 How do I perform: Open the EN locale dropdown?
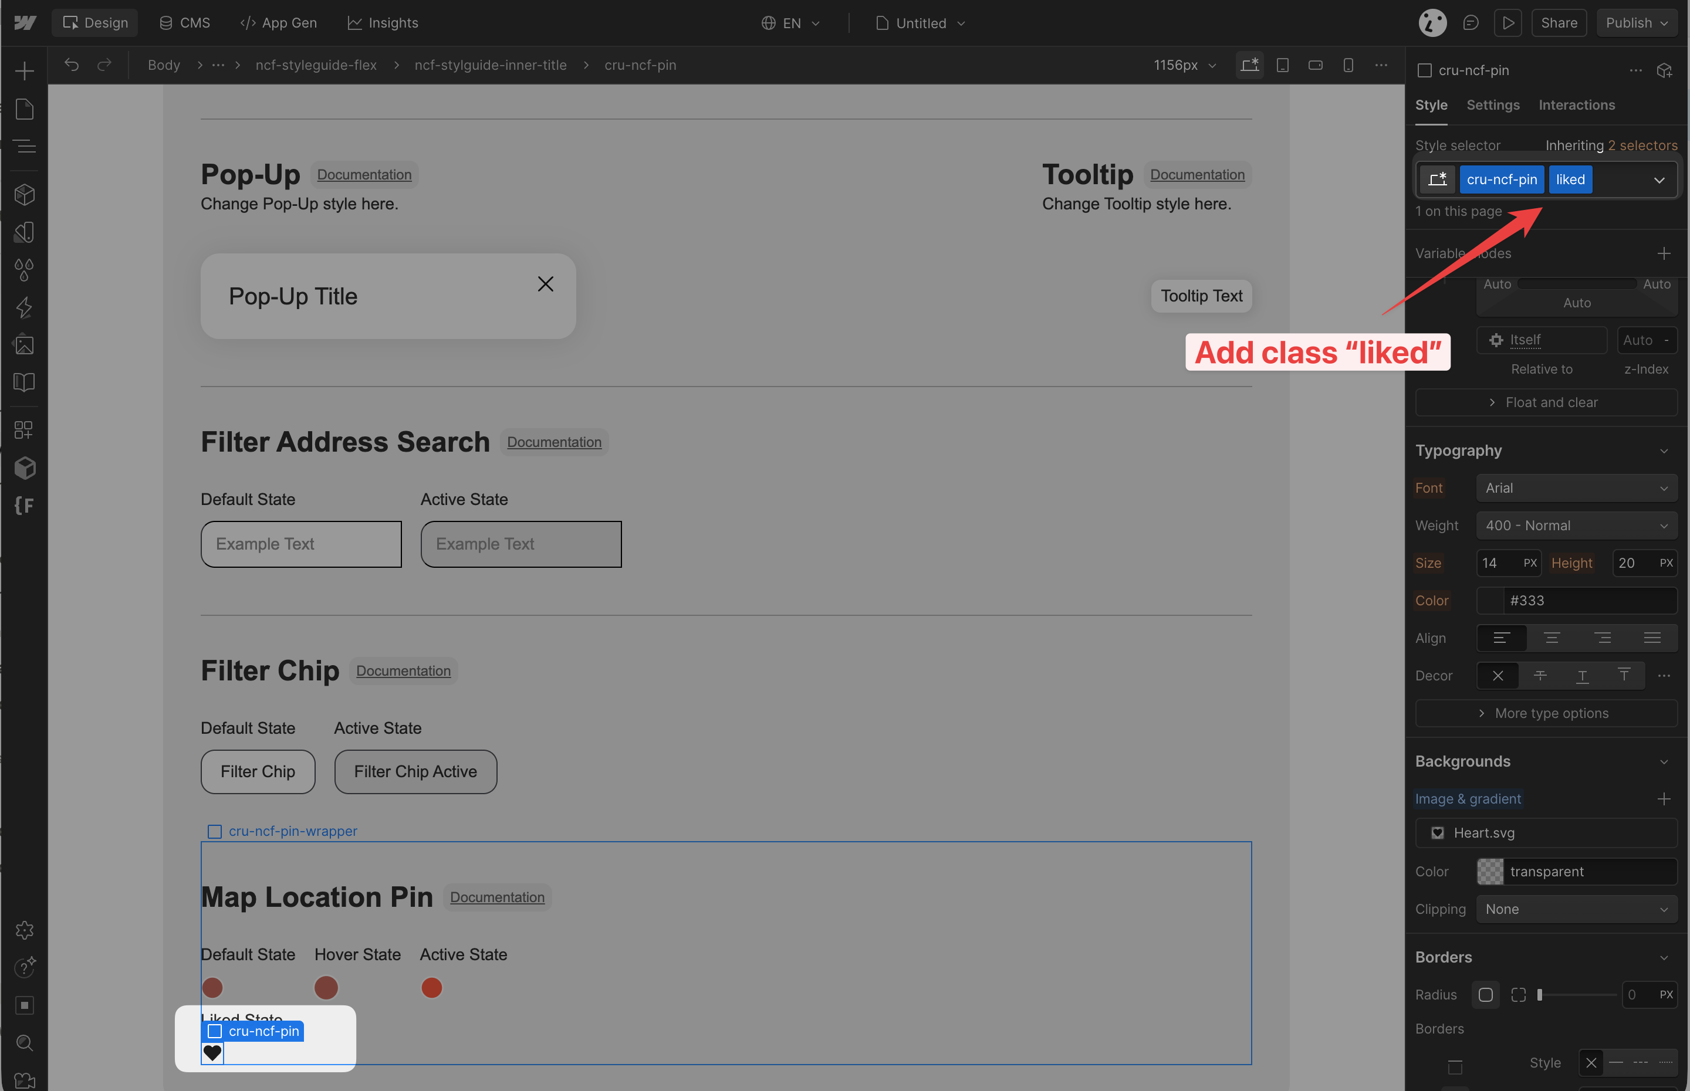[x=791, y=23]
